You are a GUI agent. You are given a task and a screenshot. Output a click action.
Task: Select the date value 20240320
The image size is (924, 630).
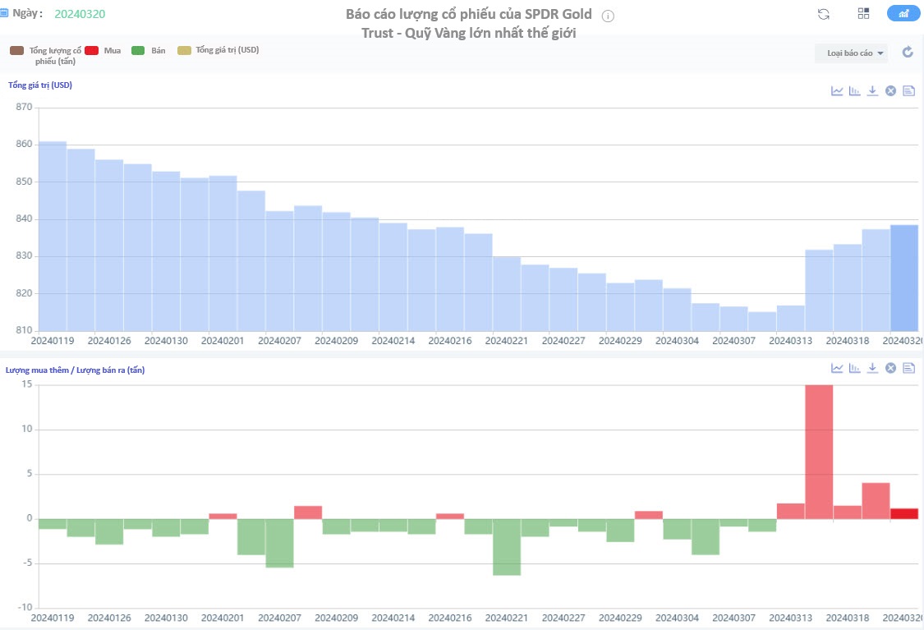(x=80, y=14)
